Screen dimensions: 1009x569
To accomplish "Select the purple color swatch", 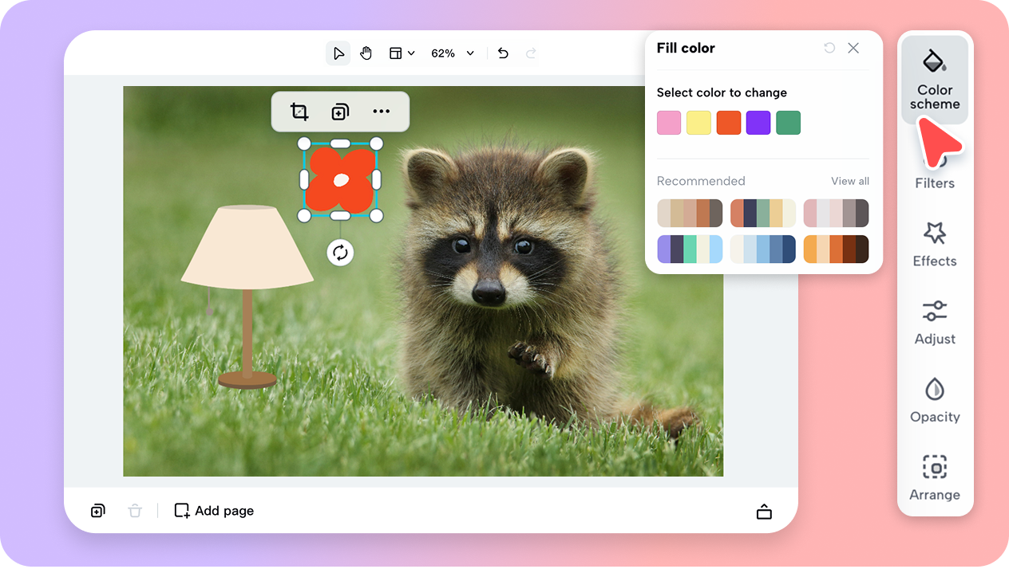I will pos(758,123).
